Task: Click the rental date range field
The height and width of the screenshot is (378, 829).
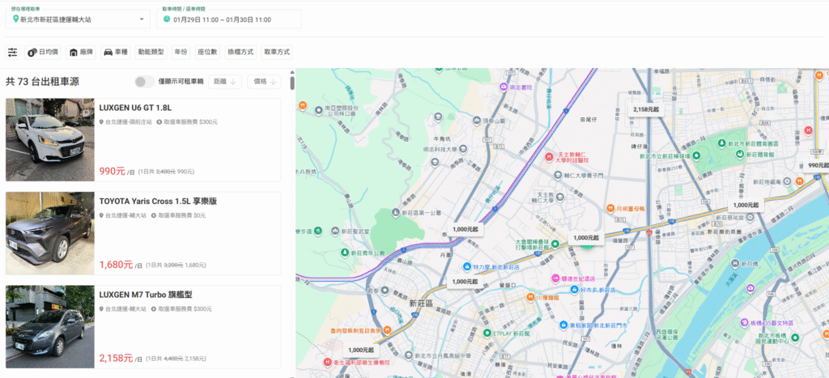Action: pyautogui.click(x=222, y=19)
